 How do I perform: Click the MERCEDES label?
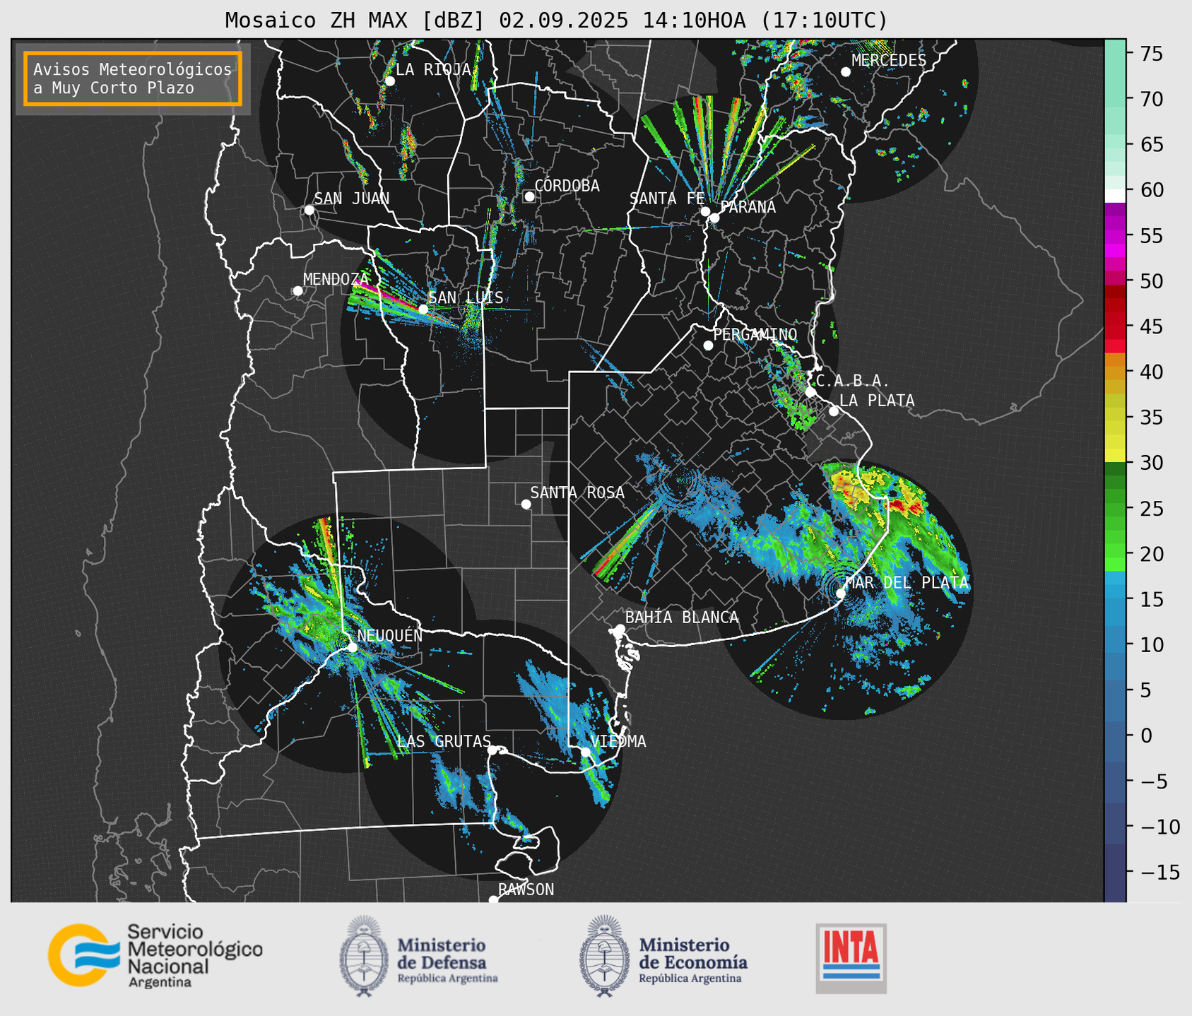[889, 60]
